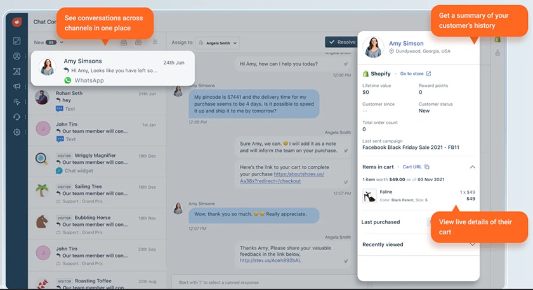Open the support headset sidebar icon
Image resolution: width=533 pixels, height=290 pixels.
[x=16, y=117]
